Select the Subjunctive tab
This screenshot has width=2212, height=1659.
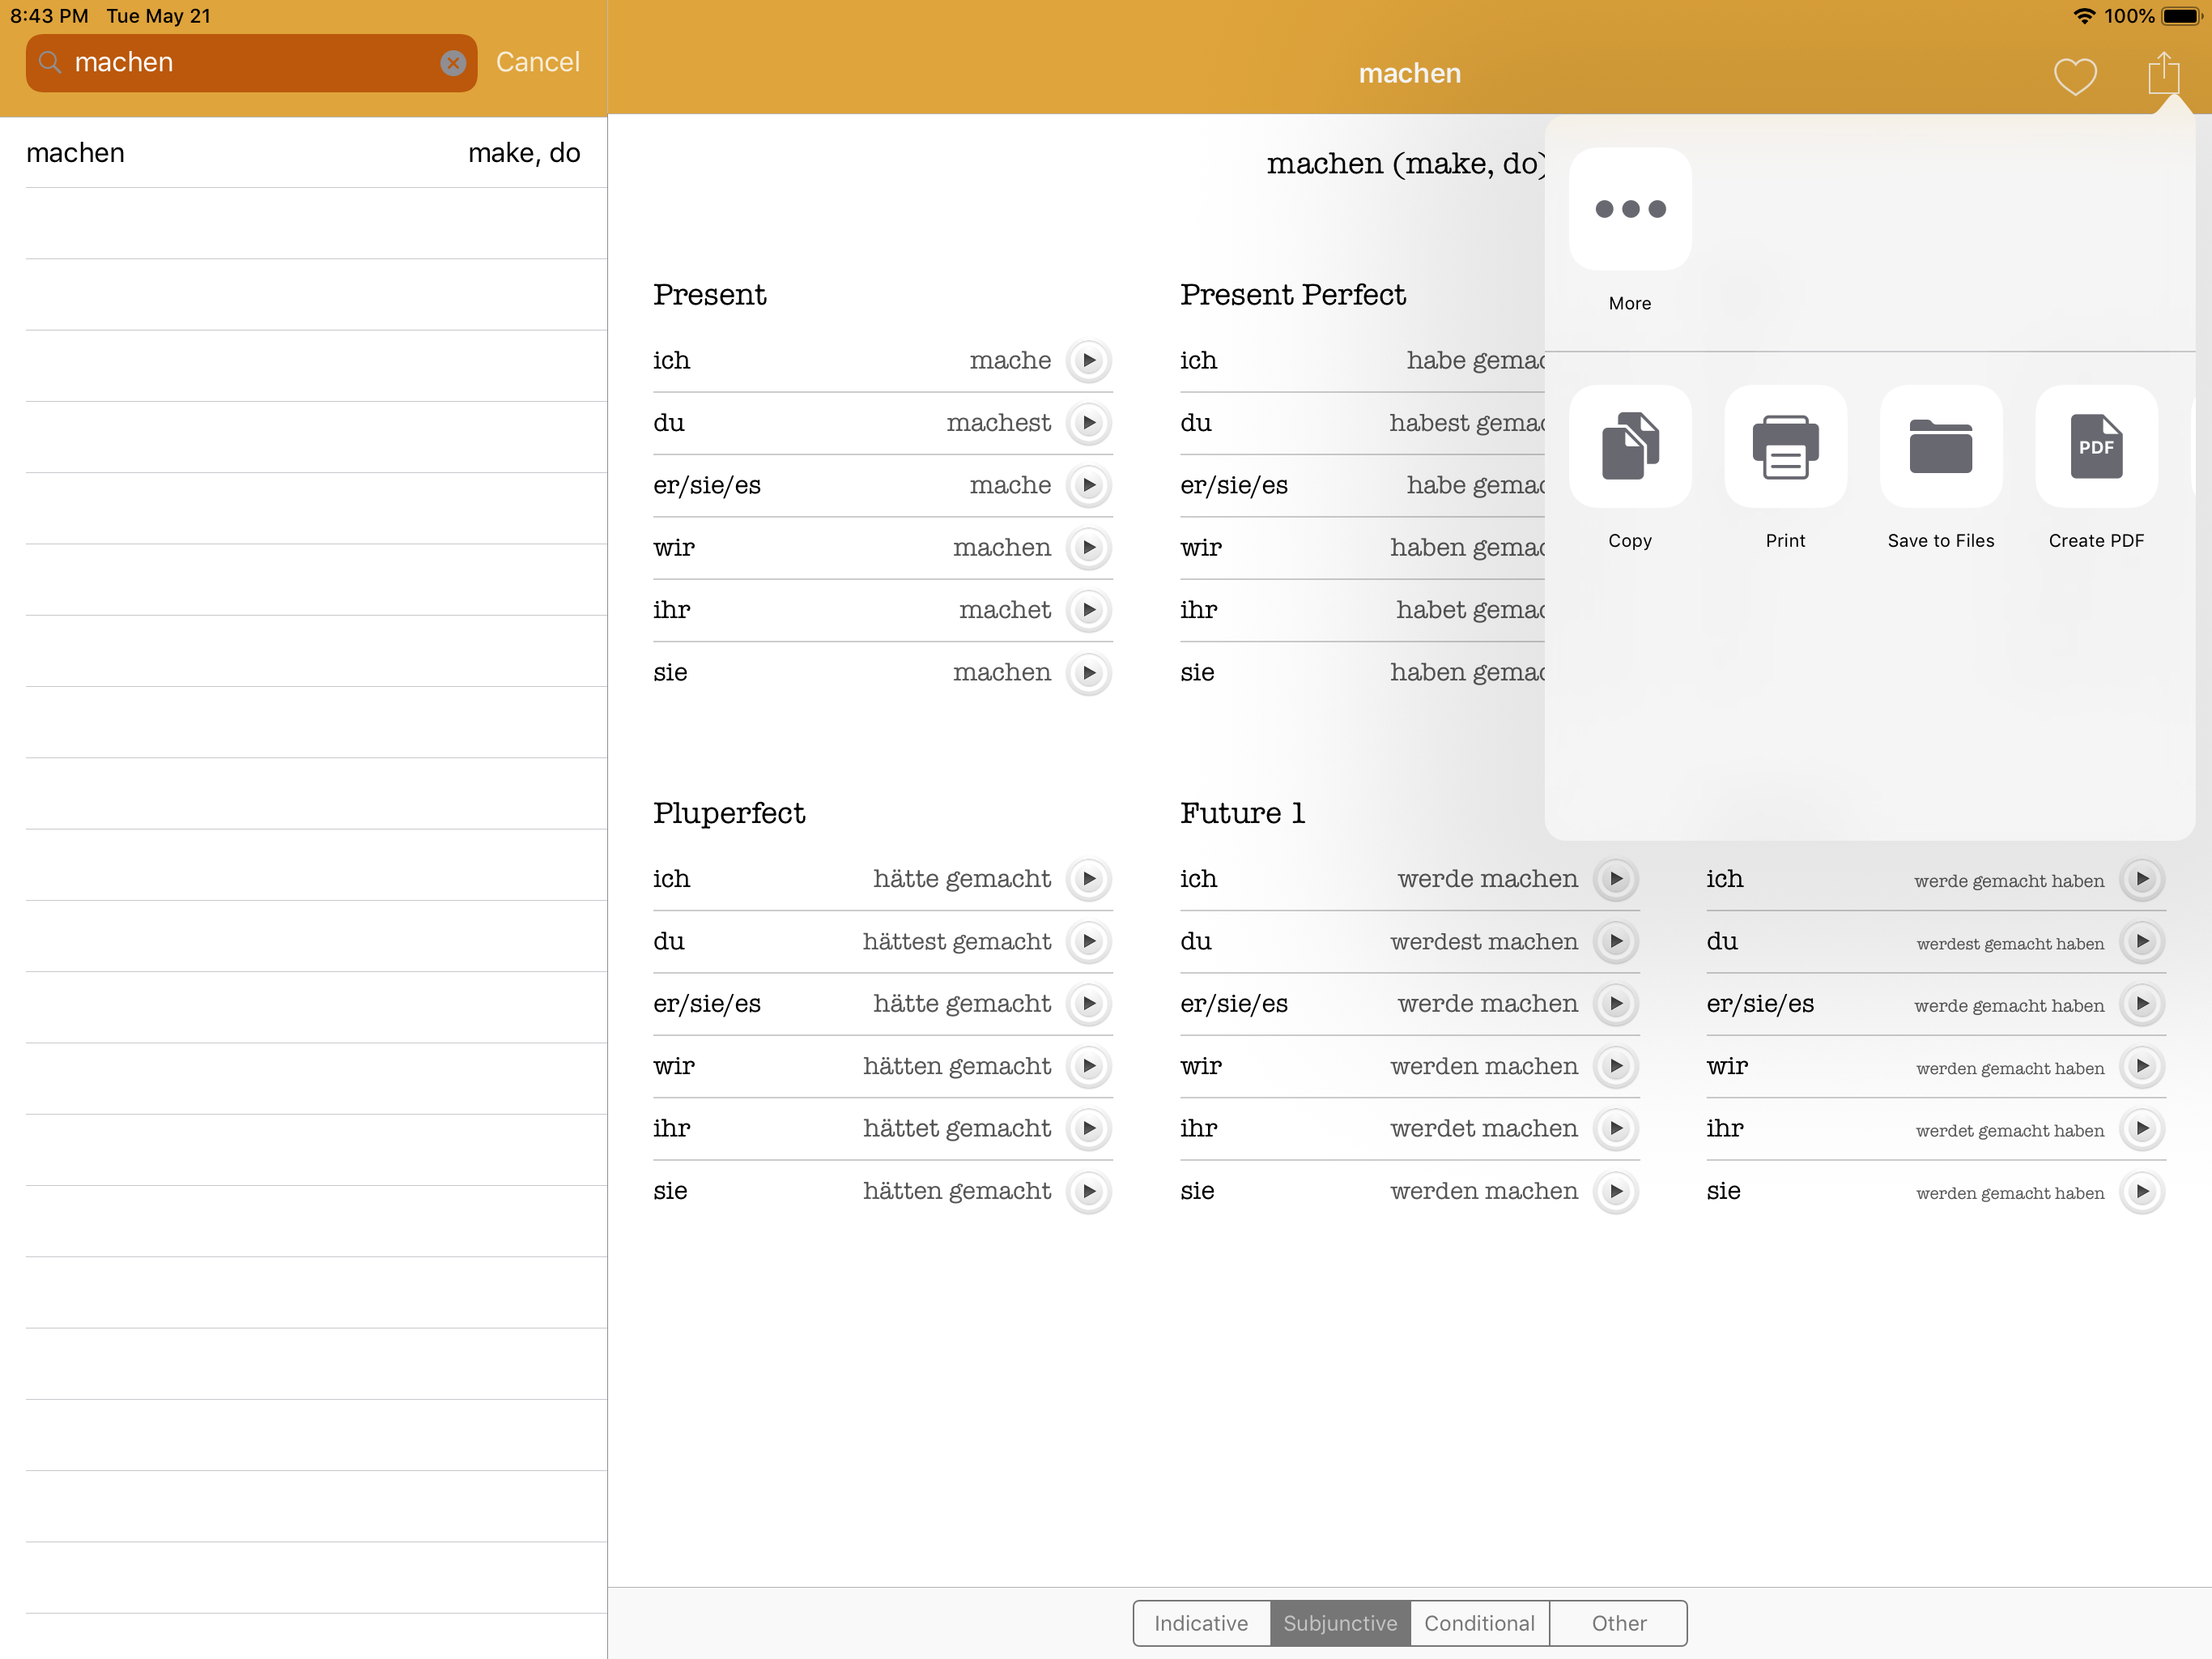tap(1340, 1623)
